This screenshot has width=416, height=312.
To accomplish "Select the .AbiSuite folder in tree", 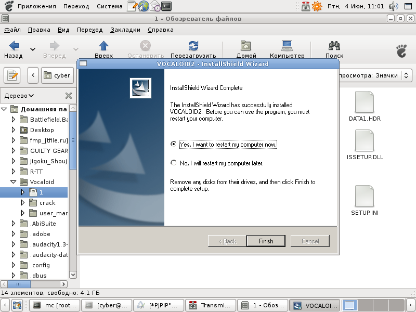I will pyautogui.click(x=43, y=224).
